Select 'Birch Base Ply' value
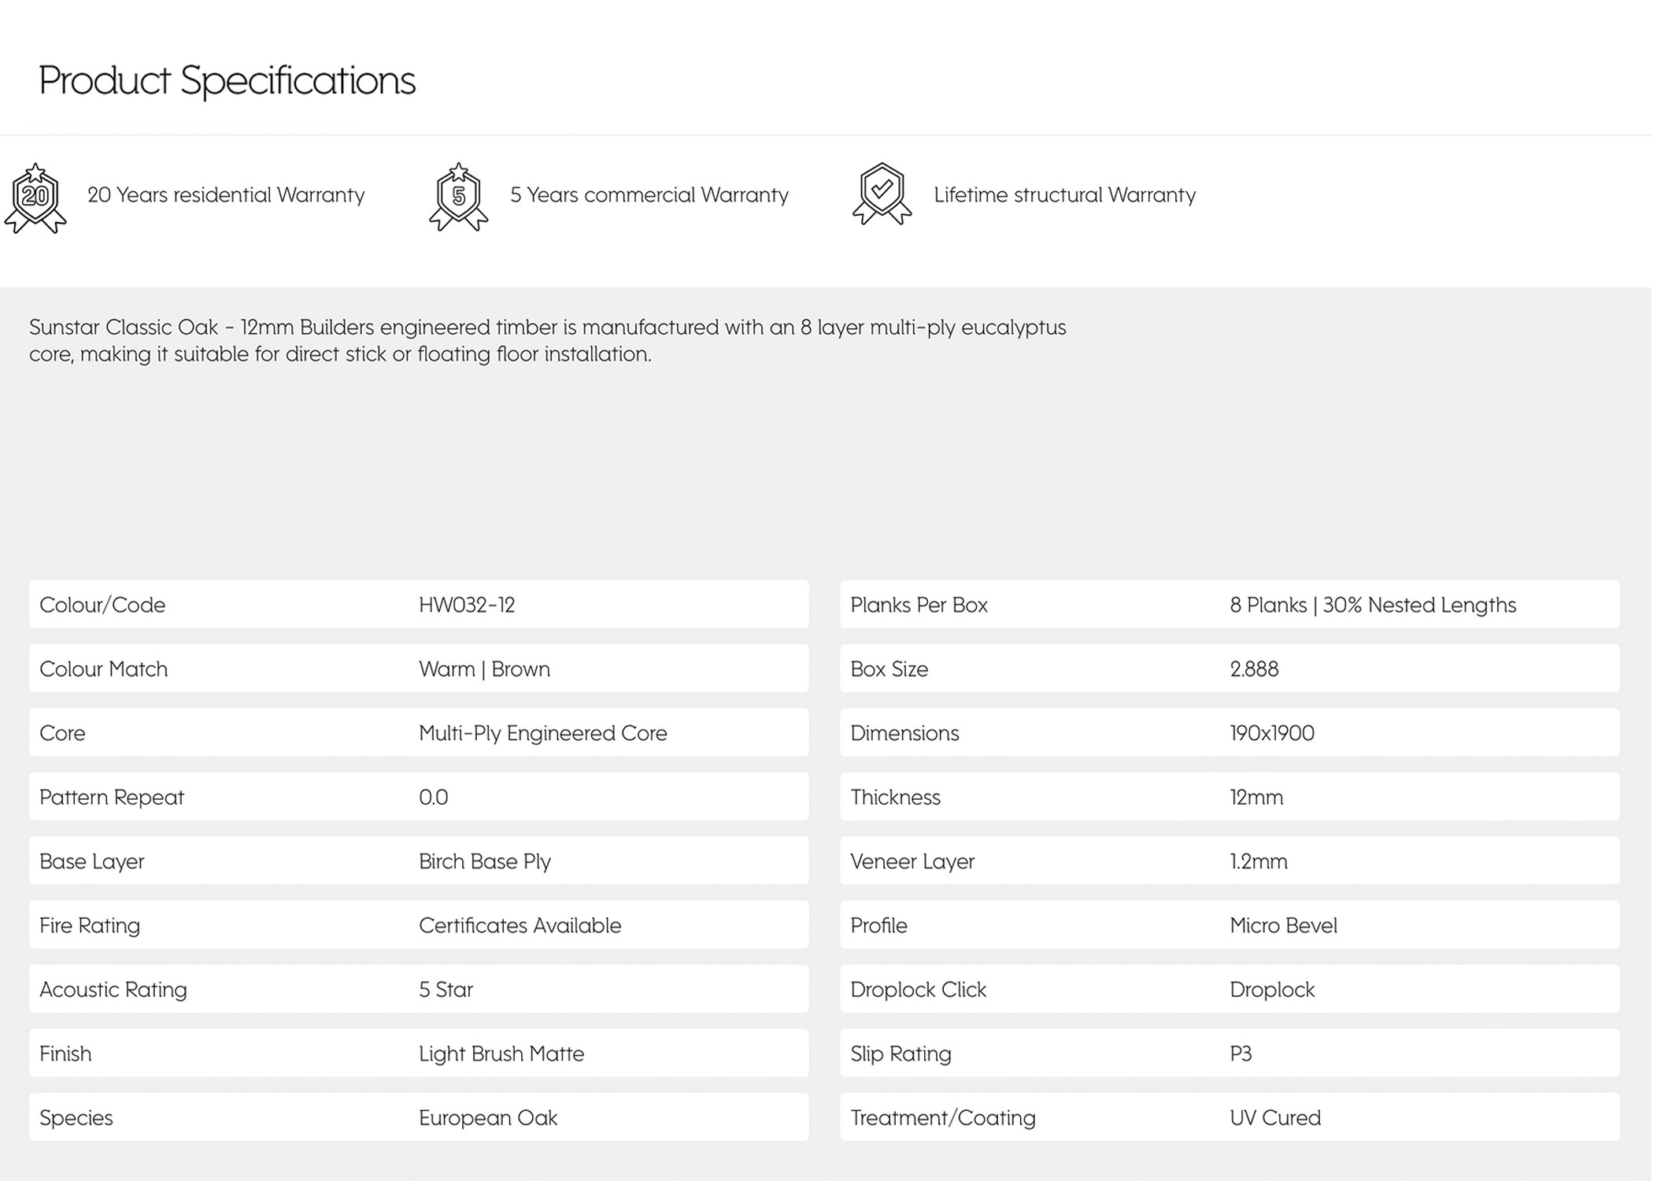The width and height of the screenshot is (1653, 1181). point(485,861)
